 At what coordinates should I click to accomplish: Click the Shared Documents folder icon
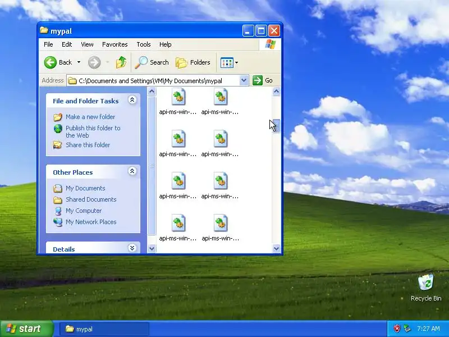click(x=58, y=200)
